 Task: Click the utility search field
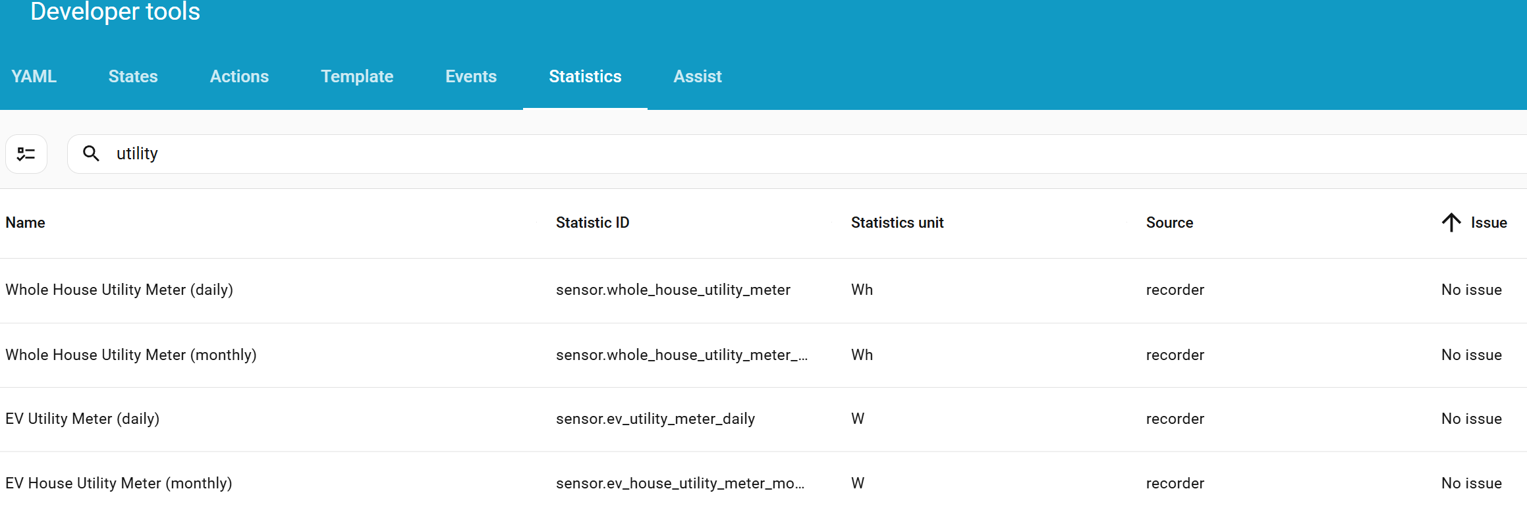(x=791, y=153)
